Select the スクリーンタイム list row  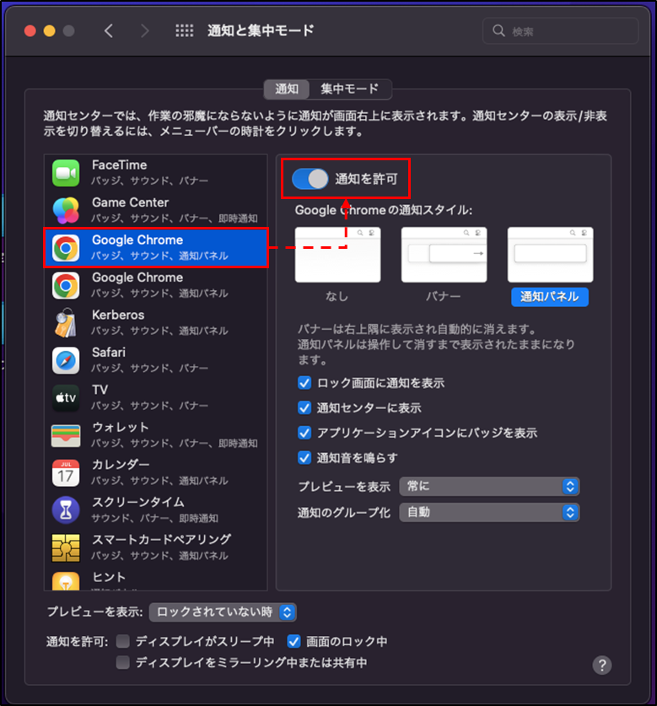coord(156,510)
